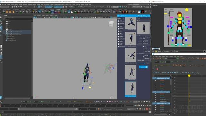
Task: Collapse the pose preview section arrow
Action: coord(138,21)
